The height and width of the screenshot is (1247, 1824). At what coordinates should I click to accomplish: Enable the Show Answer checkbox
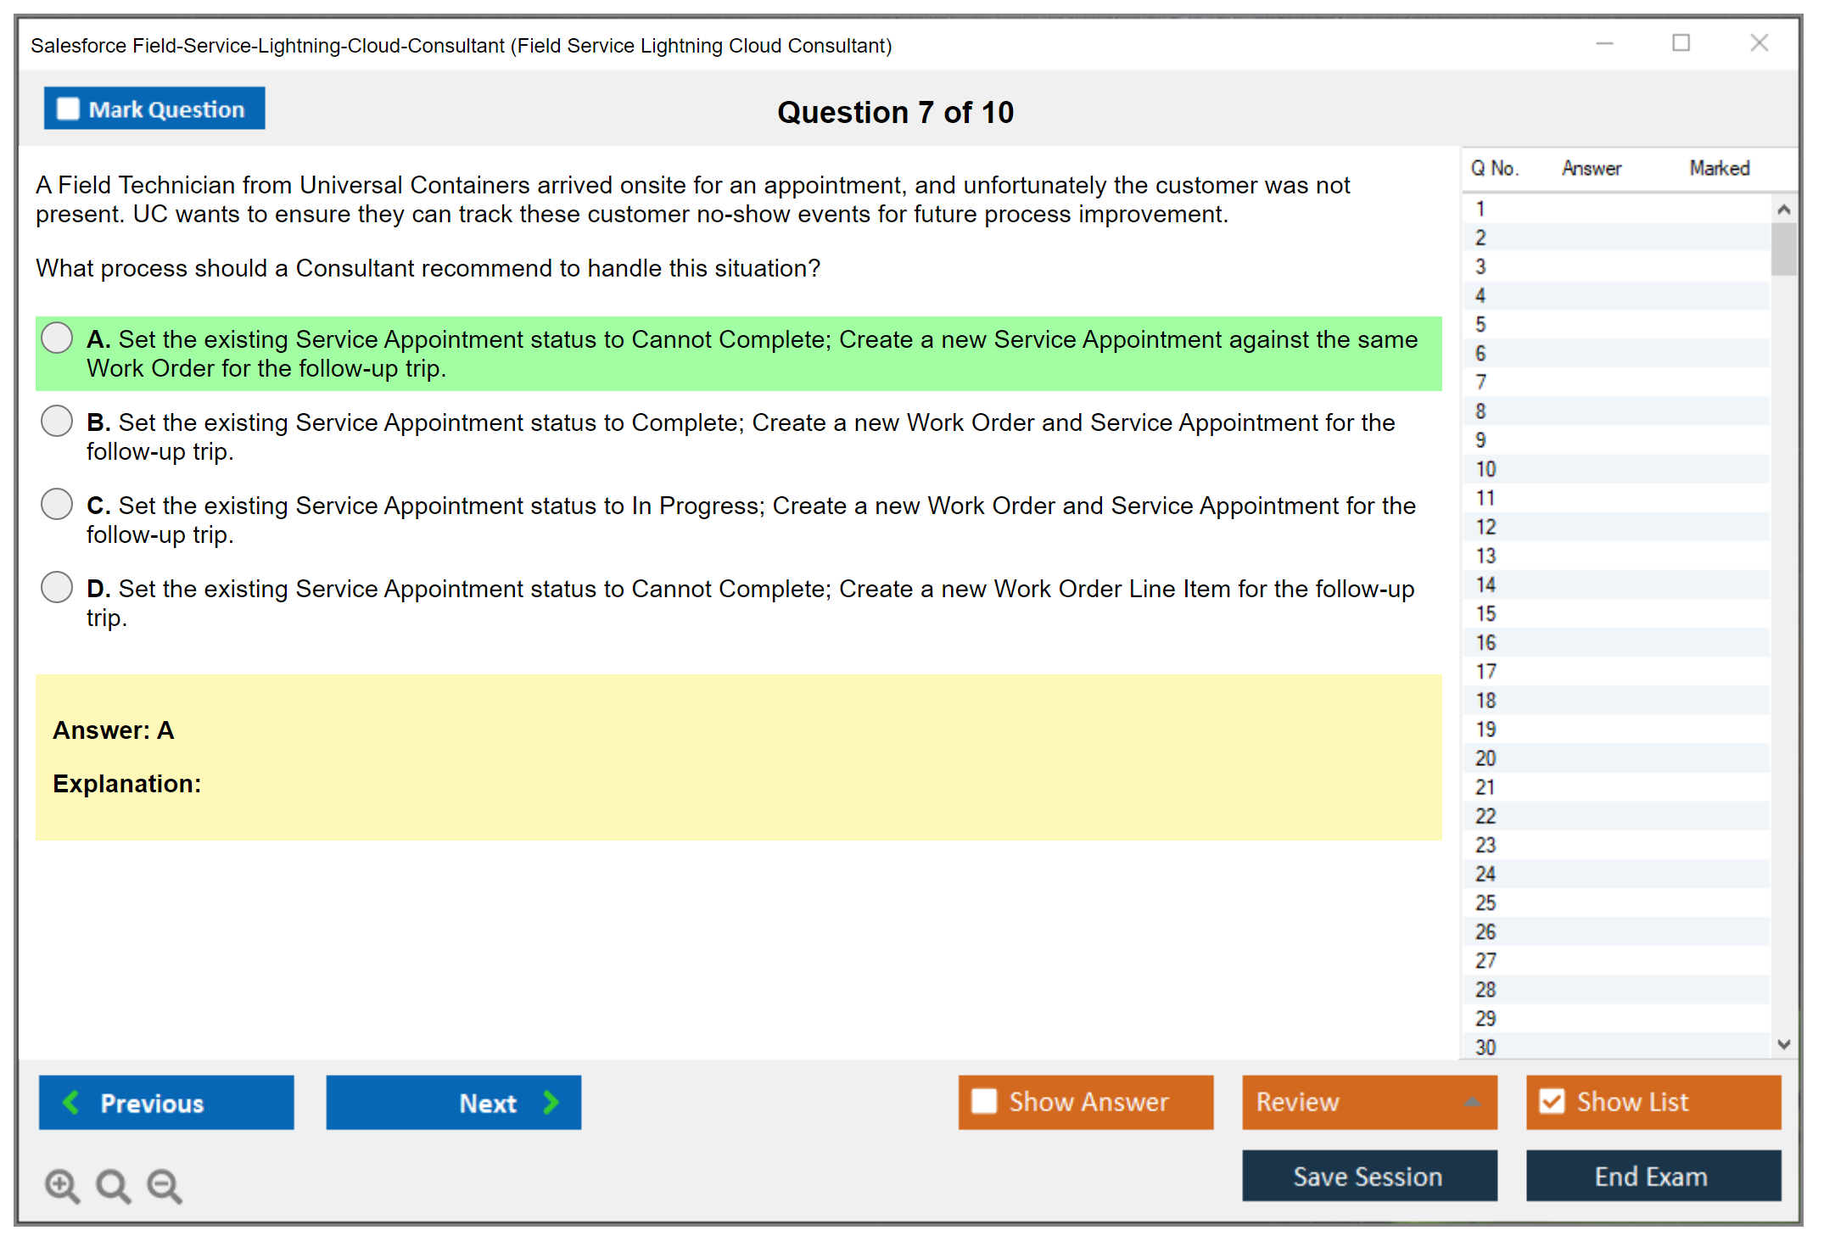point(984,1101)
